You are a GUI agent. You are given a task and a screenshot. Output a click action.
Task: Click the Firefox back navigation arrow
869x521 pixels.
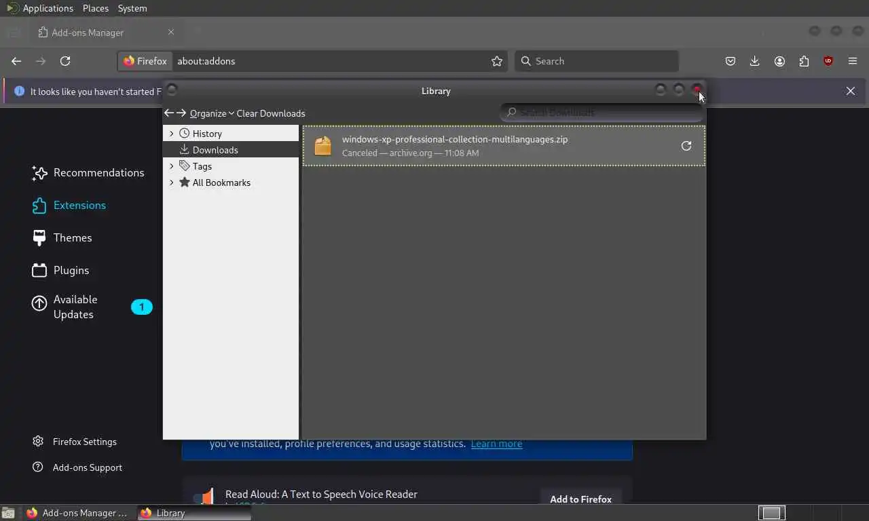tap(16, 61)
